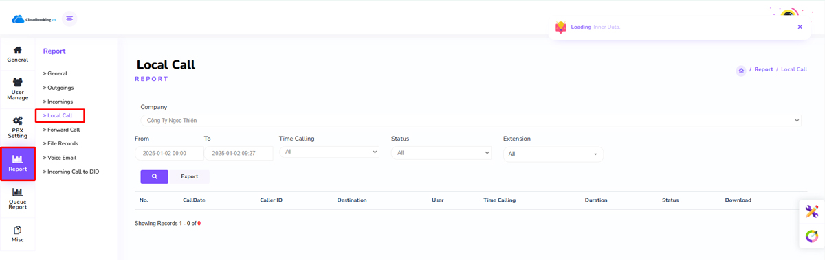Open the Extension dropdown

[x=553, y=154]
